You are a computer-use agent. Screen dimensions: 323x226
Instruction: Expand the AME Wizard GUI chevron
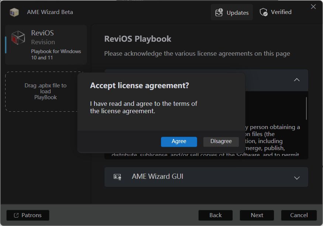pos(297,178)
